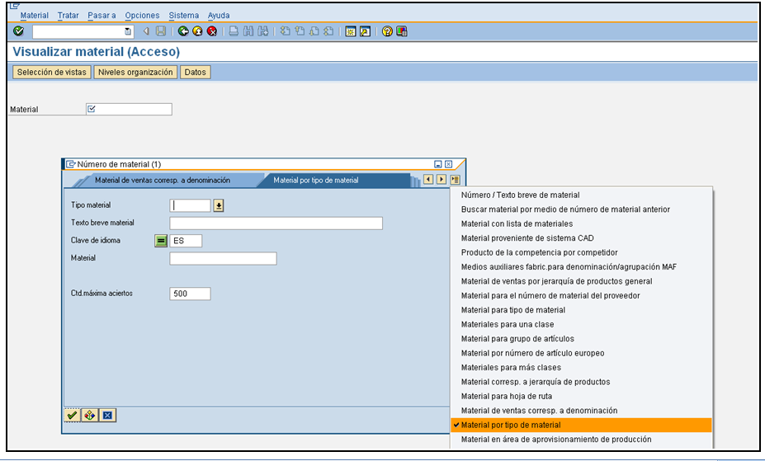The image size is (765, 461).
Task: Click the Ctd.máxima aciertos field with 500
Action: pyautogui.click(x=190, y=294)
